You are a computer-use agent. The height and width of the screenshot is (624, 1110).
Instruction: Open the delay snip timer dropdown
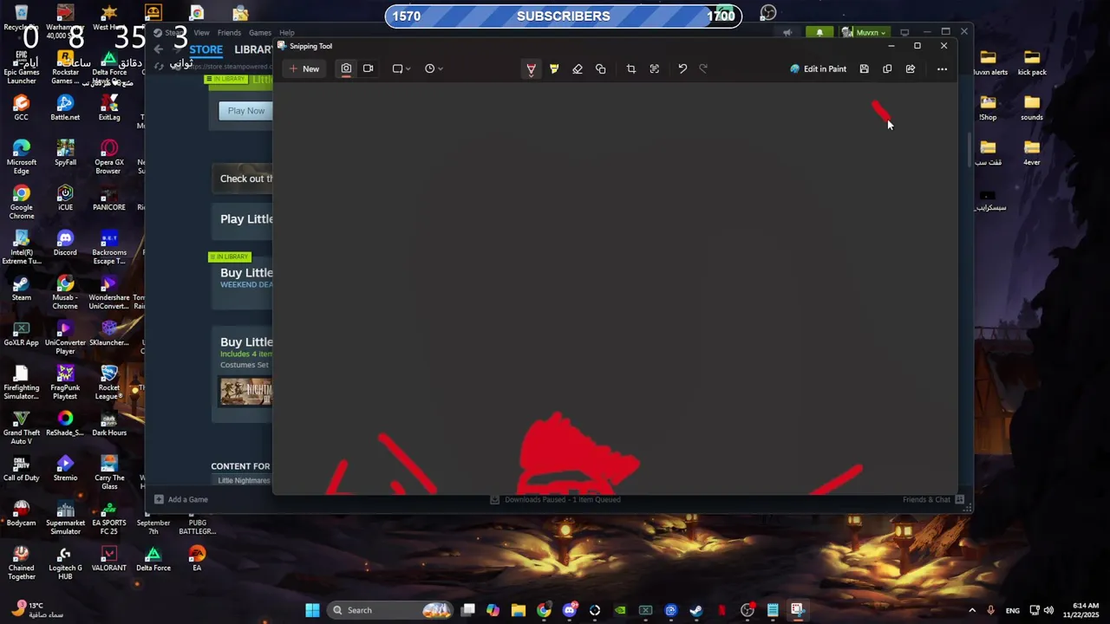click(x=434, y=68)
